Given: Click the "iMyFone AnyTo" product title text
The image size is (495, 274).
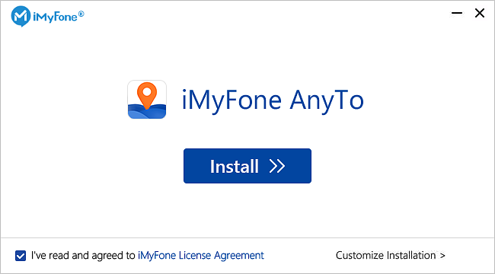Looking at the screenshot, I should coord(273,100).
